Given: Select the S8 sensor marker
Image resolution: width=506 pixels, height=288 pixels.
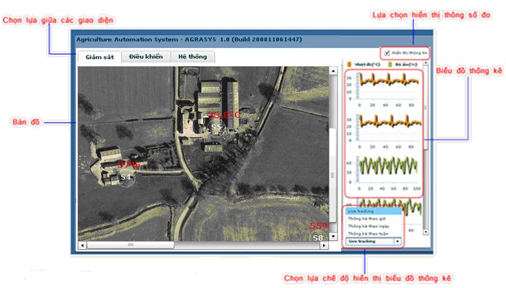Looking at the screenshot, I should pyautogui.click(x=318, y=238).
